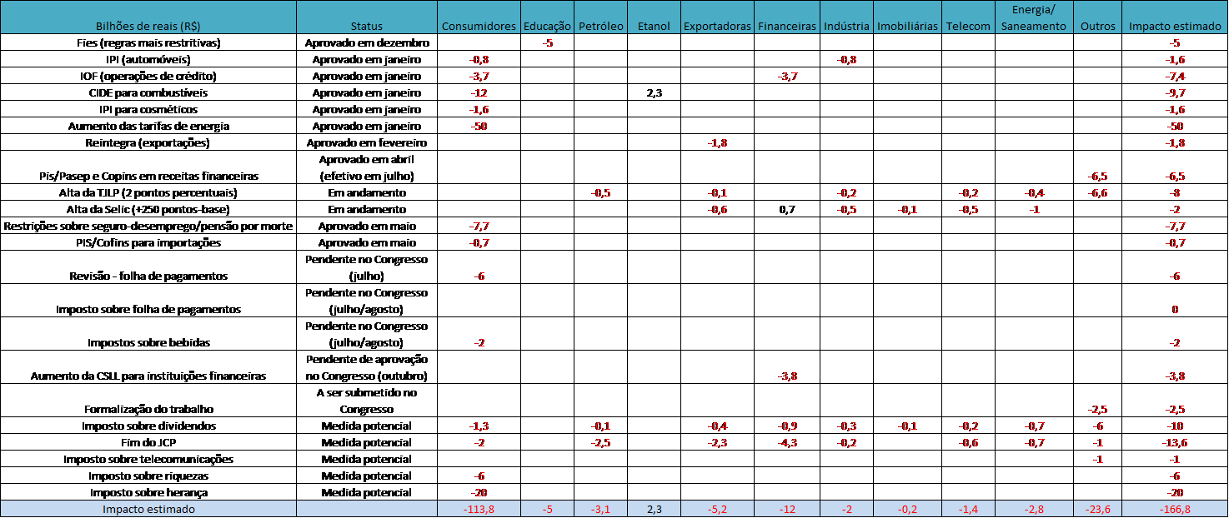Select the -113,8 Consumidores total cell
This screenshot has width=1229, height=518.
[x=479, y=509]
